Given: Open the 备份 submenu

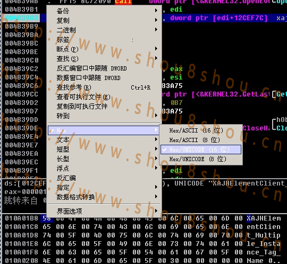Looking at the screenshot, I should coord(104,11).
